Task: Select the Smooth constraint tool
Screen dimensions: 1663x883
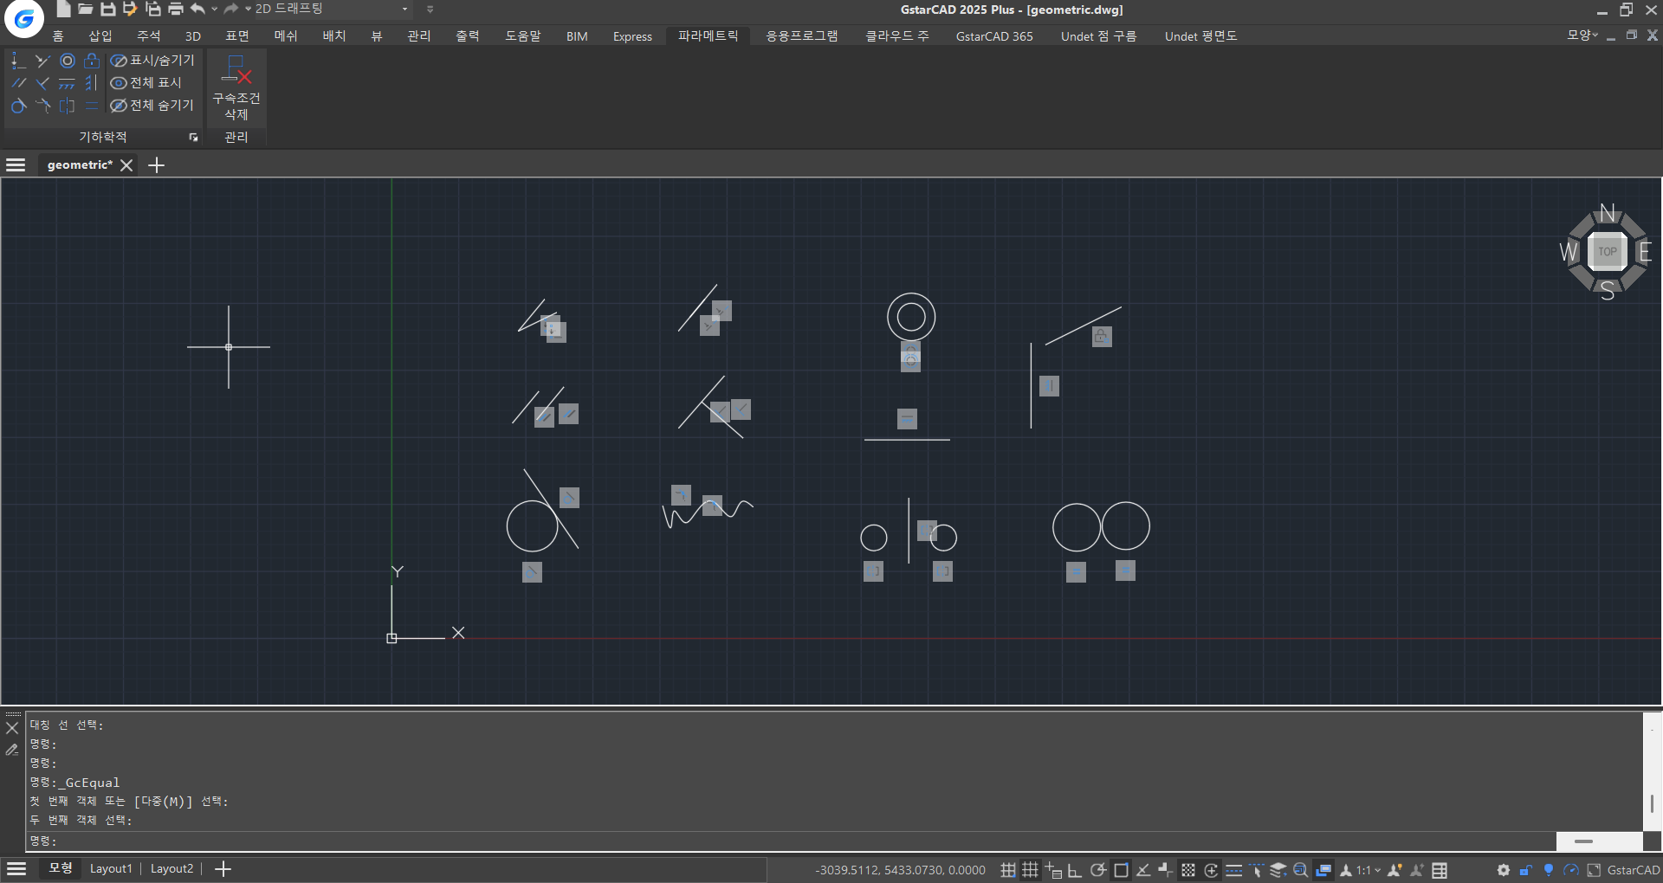Action: pyautogui.click(x=42, y=106)
